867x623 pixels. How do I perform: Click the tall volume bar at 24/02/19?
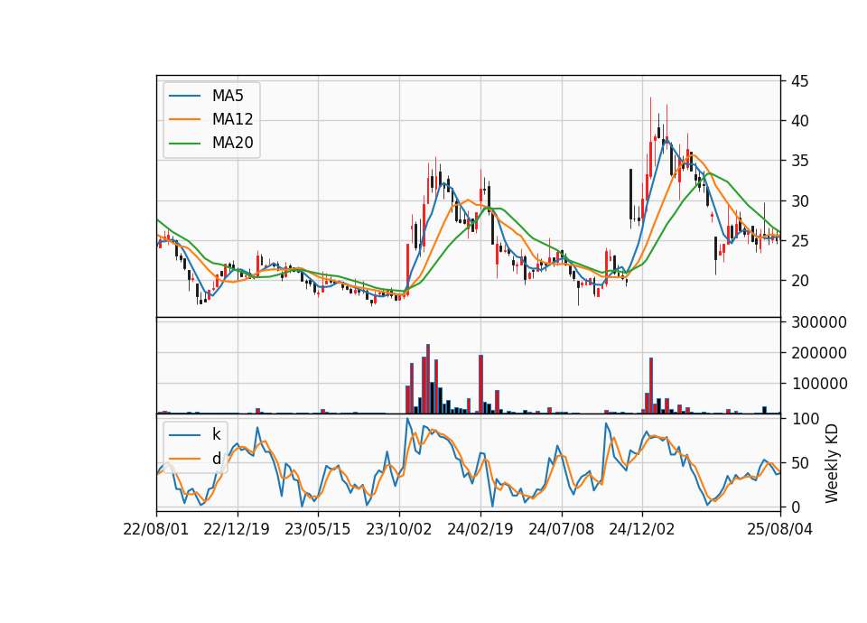pyautogui.click(x=480, y=385)
